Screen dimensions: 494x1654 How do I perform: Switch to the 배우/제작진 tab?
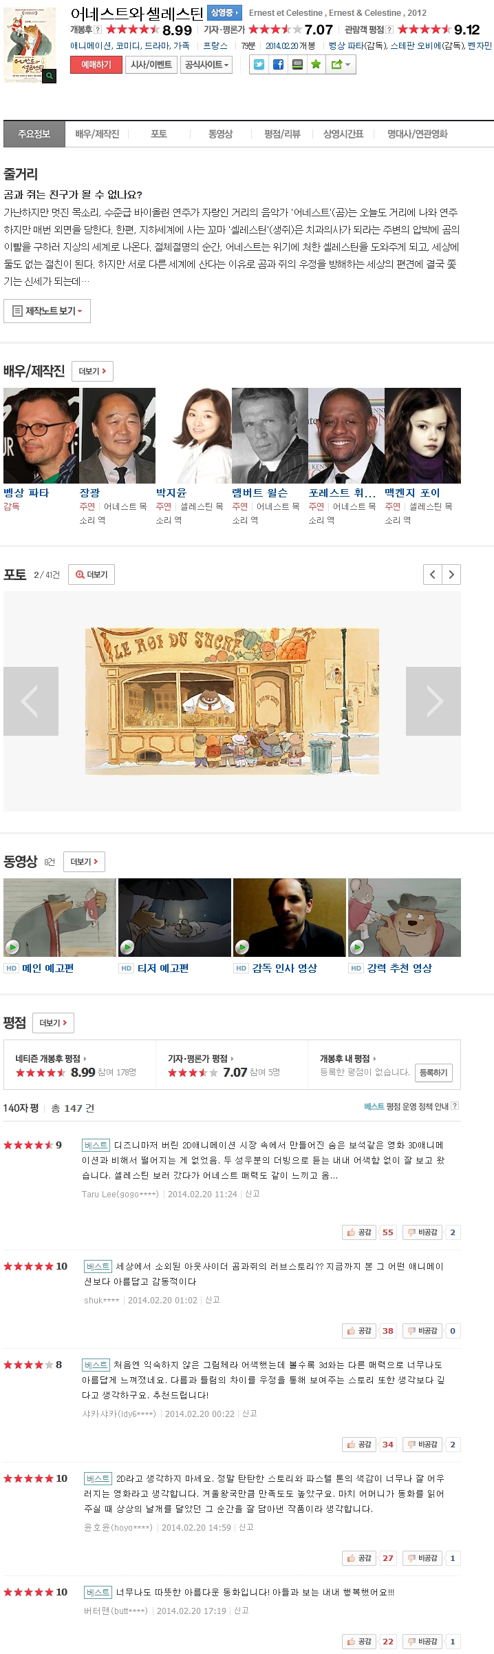pos(97,134)
